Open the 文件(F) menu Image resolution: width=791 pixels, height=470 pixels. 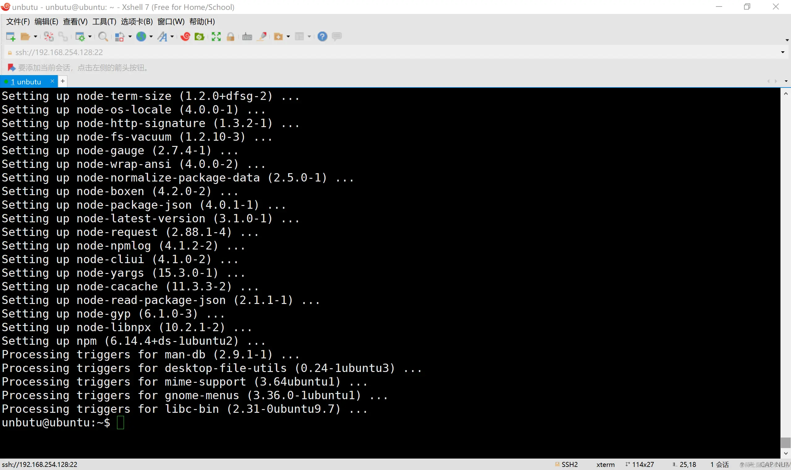pyautogui.click(x=18, y=22)
